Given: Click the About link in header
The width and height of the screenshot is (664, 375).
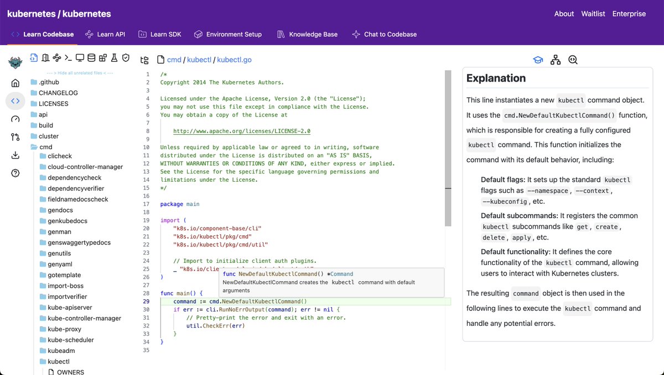Looking at the screenshot, I should (x=564, y=14).
